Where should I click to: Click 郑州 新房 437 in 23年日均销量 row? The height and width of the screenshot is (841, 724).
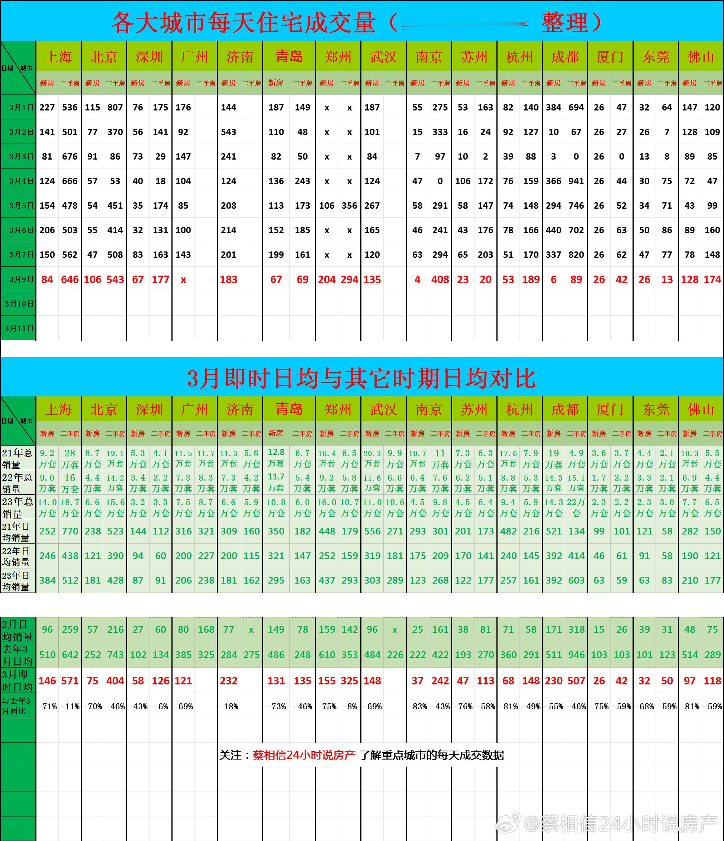click(x=327, y=580)
